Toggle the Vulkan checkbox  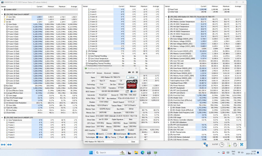[x=97, y=137]
